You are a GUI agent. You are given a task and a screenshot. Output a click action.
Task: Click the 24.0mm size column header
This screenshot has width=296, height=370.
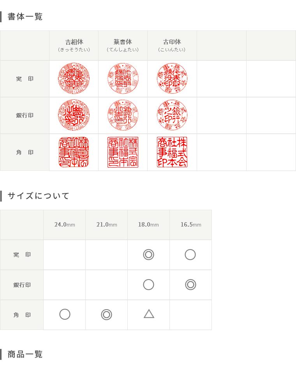pos(65,225)
